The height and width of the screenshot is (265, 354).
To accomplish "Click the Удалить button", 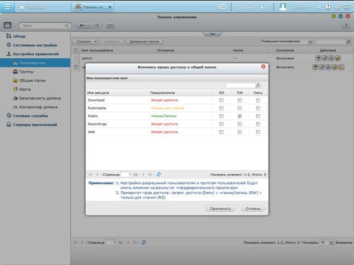I will pyautogui.click(x=112, y=41).
